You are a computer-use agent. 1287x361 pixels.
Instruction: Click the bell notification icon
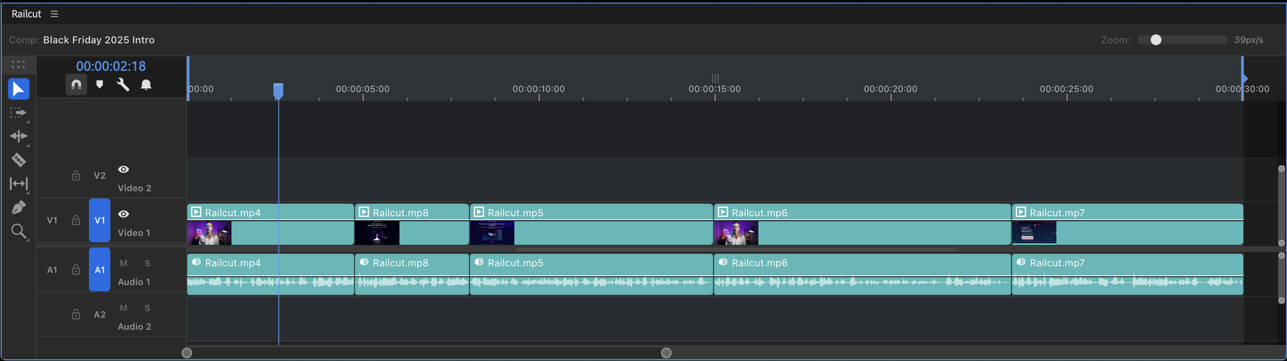[146, 84]
